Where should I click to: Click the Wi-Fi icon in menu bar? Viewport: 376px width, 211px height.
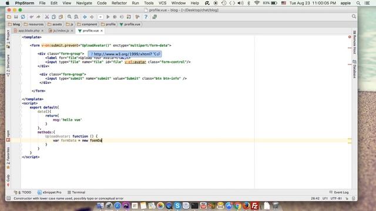point(257,3)
